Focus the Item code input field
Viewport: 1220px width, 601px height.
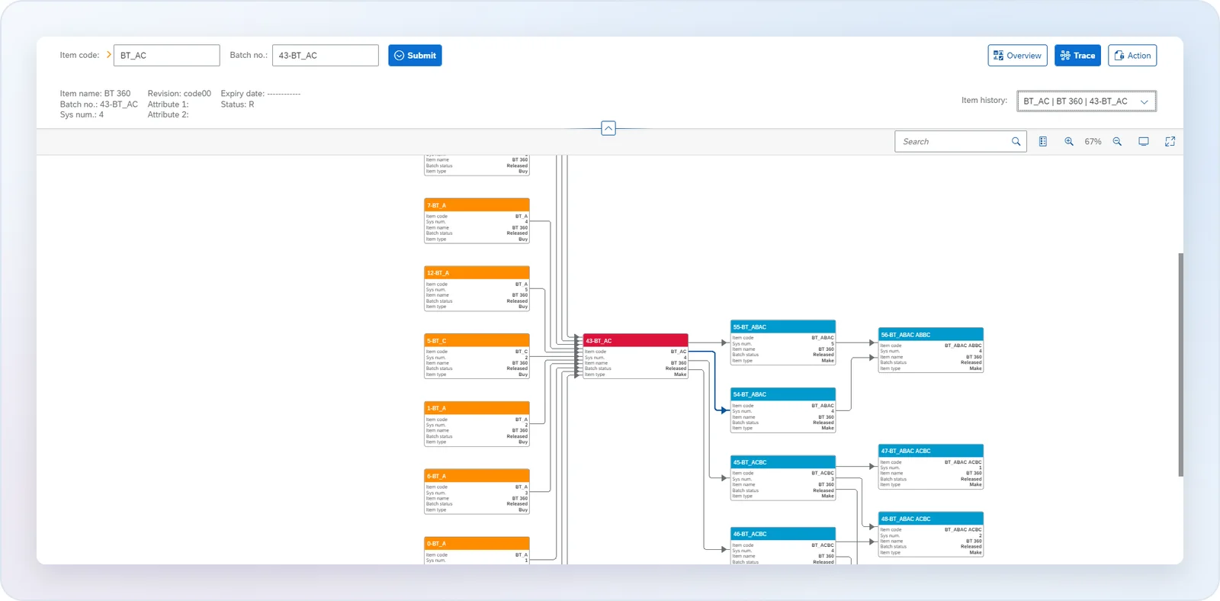166,56
